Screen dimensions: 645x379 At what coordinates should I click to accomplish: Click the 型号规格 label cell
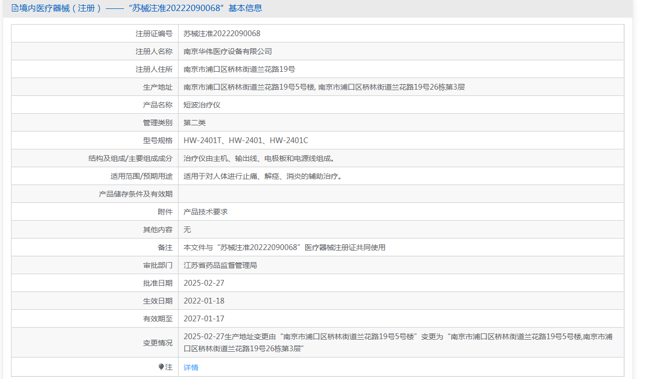(95, 140)
